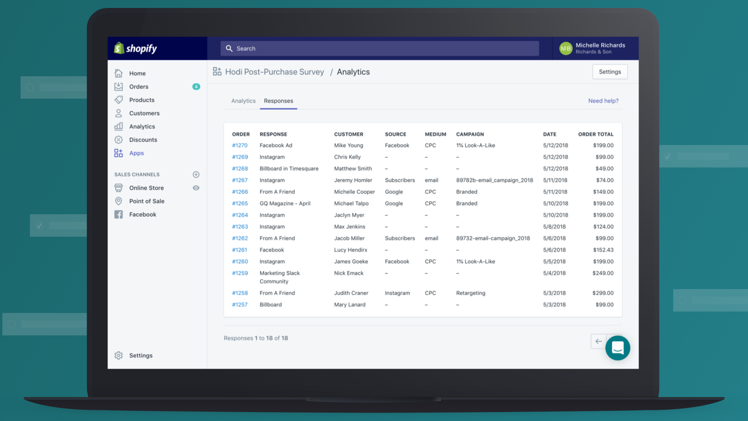Click campaign 89782b-email_campaign_2018
This screenshot has width=748, height=421.
tap(495, 180)
